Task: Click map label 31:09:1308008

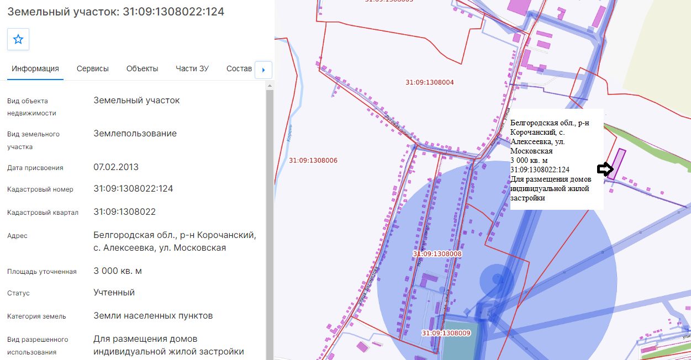Action: click(x=437, y=254)
